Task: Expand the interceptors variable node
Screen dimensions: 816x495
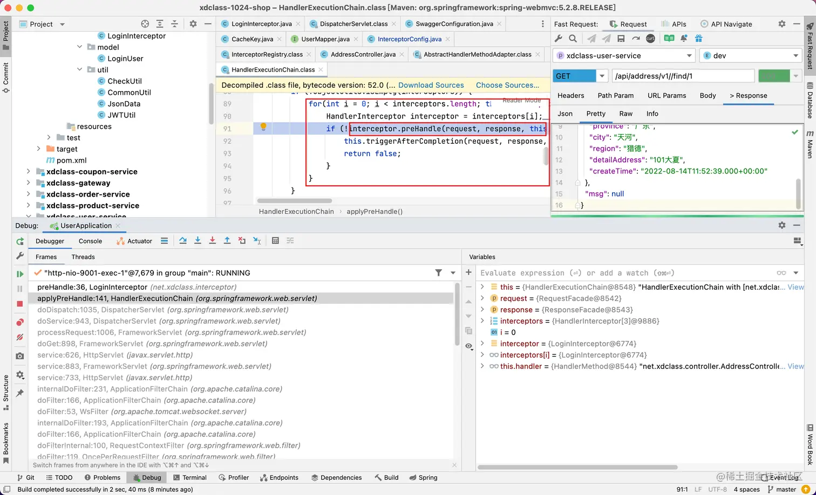Action: pos(482,321)
